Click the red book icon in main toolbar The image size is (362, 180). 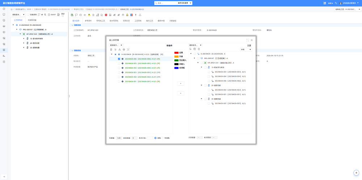(106, 15)
